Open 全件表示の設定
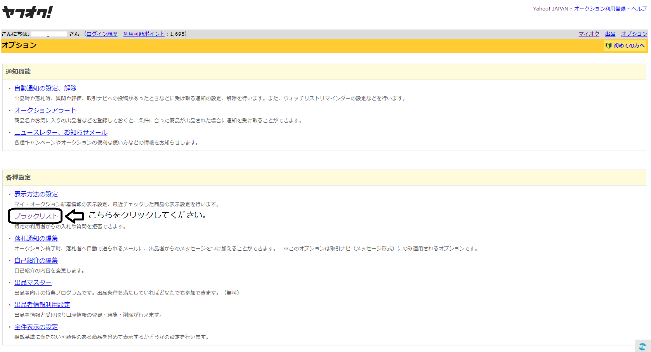The image size is (651, 352). pos(36,327)
